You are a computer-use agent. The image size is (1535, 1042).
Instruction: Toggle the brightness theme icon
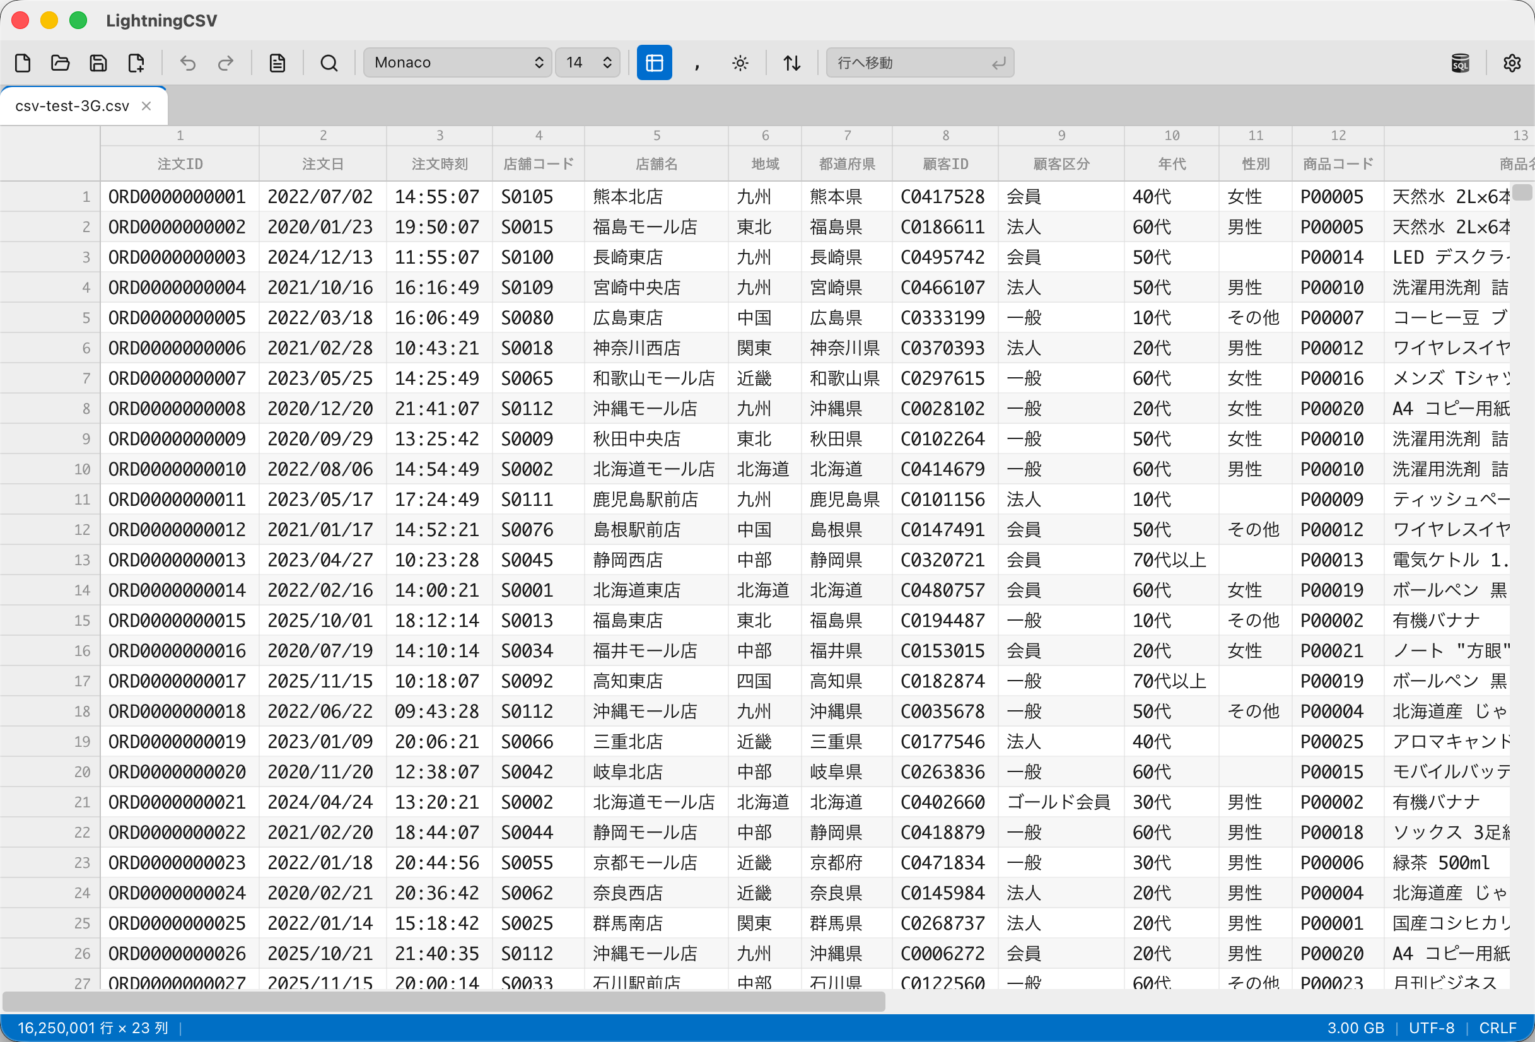[x=740, y=63]
